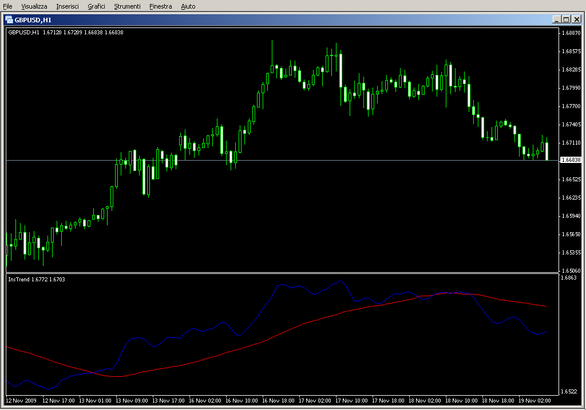
Task: Click the 13 Nov 17:00 time label
Action: [x=168, y=401]
